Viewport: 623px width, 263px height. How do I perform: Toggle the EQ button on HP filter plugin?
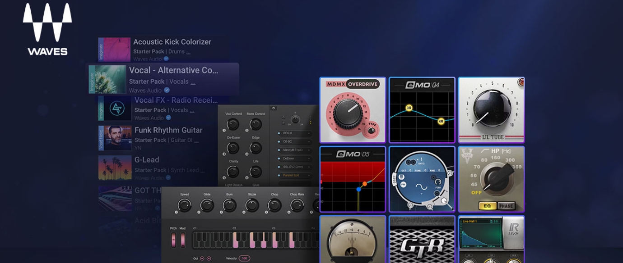488,206
